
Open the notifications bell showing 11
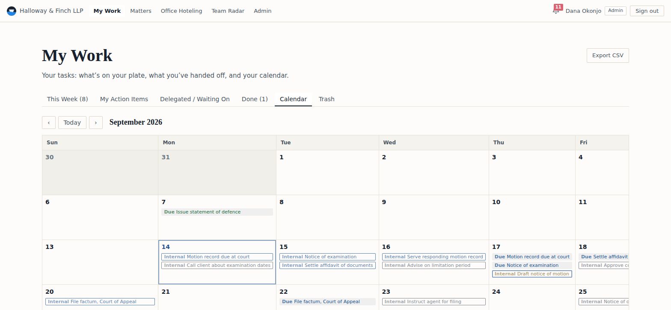pos(556,10)
